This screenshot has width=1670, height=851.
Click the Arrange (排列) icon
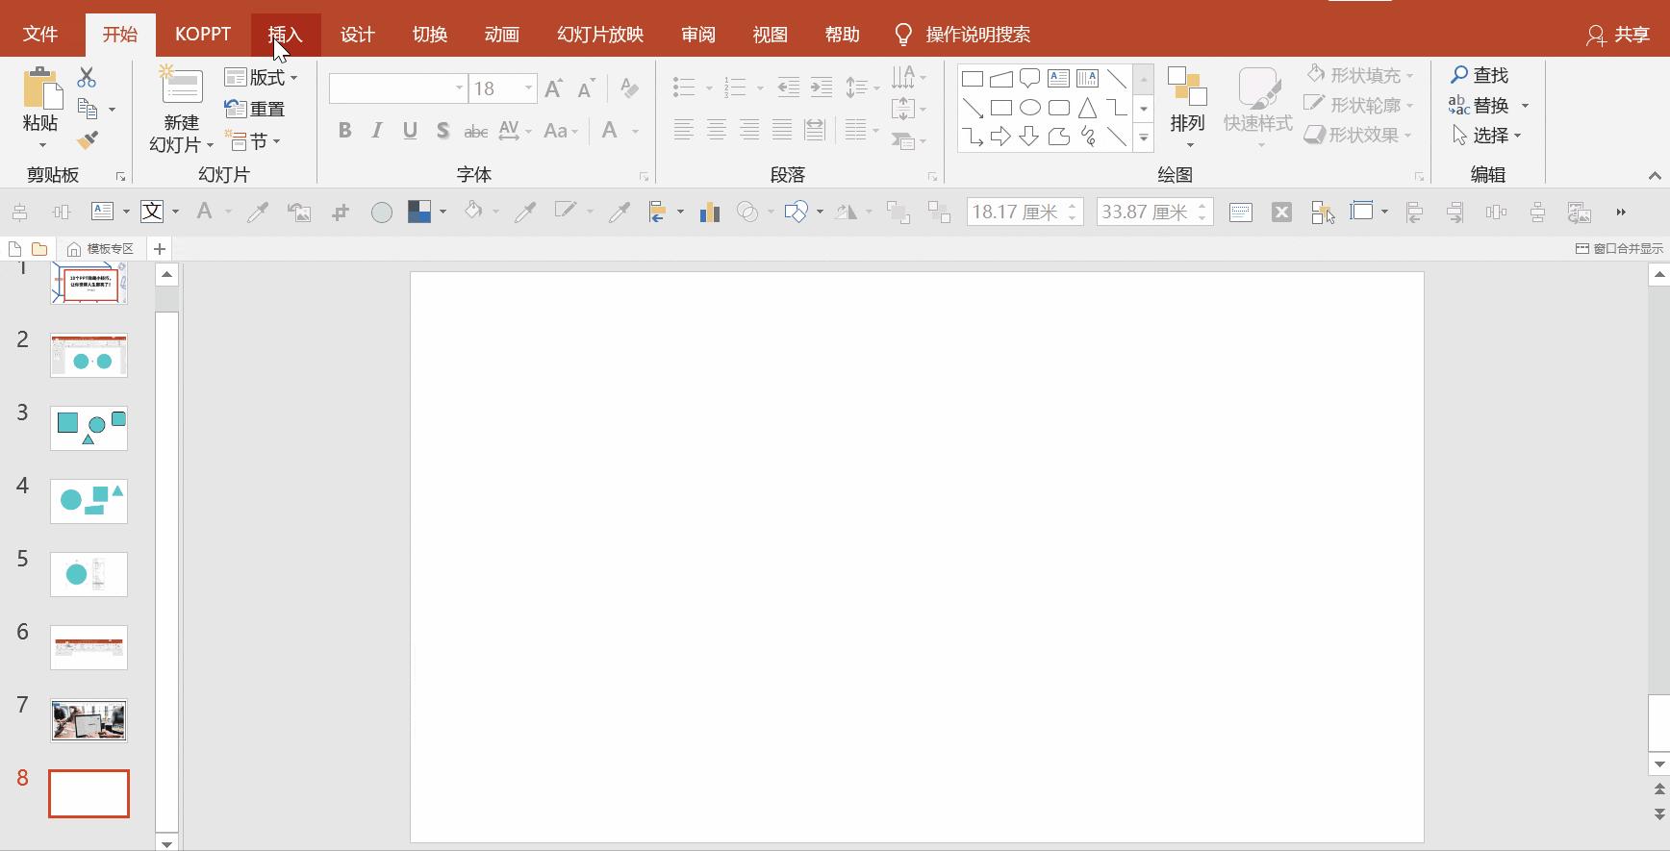(1187, 88)
